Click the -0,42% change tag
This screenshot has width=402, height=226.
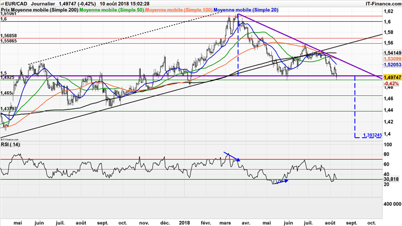391,83
